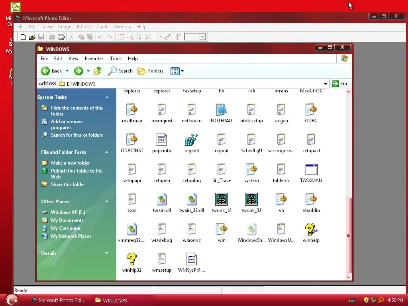Open File menu in WINDOWS Explorer
Screen dimensions: 408x306
(x=44, y=59)
